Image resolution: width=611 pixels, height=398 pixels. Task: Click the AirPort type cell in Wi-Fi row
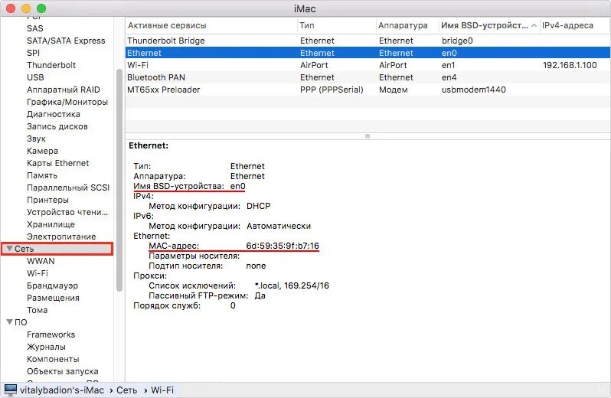click(314, 65)
